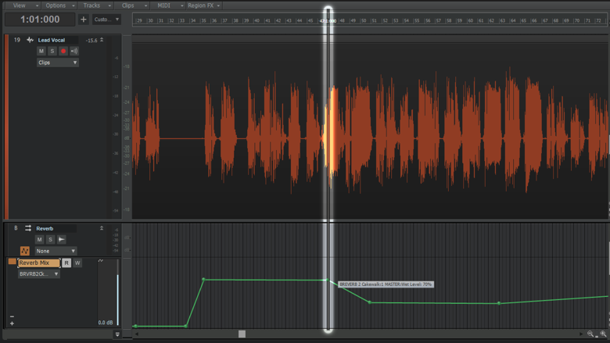610x343 pixels.
Task: Click the Lead Vocal track color strip
Action: pos(6,127)
